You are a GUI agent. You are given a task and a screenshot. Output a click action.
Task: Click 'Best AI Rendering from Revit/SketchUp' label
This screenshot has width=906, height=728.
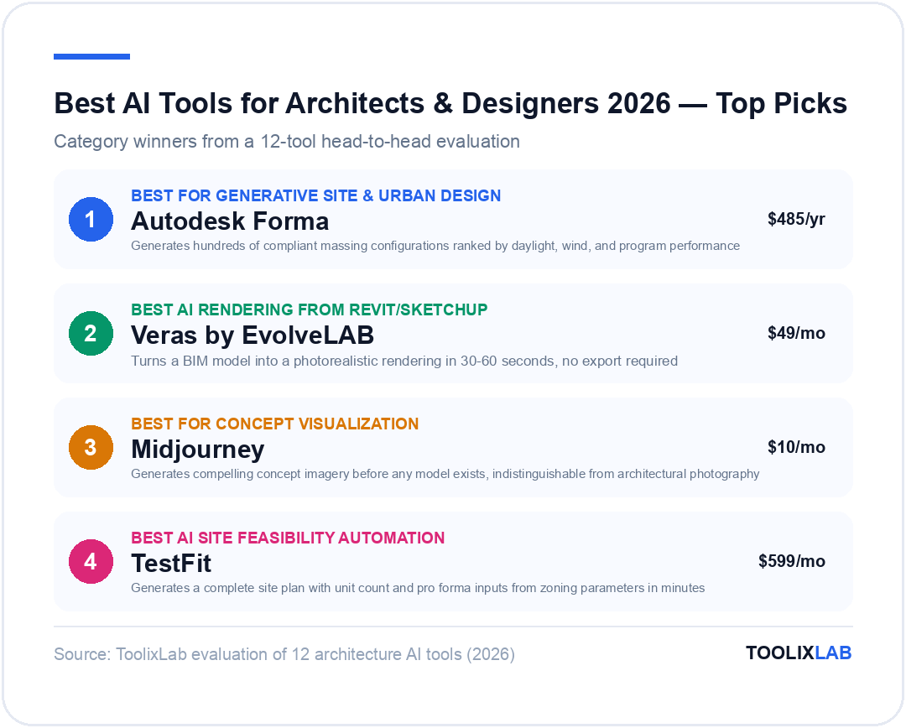(309, 309)
